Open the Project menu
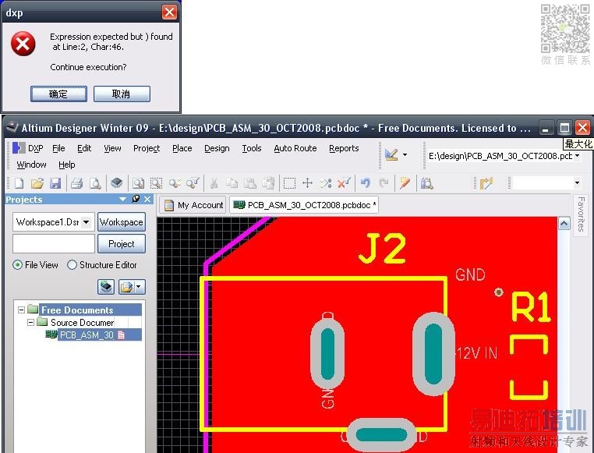The height and width of the screenshot is (453, 594). click(x=147, y=148)
